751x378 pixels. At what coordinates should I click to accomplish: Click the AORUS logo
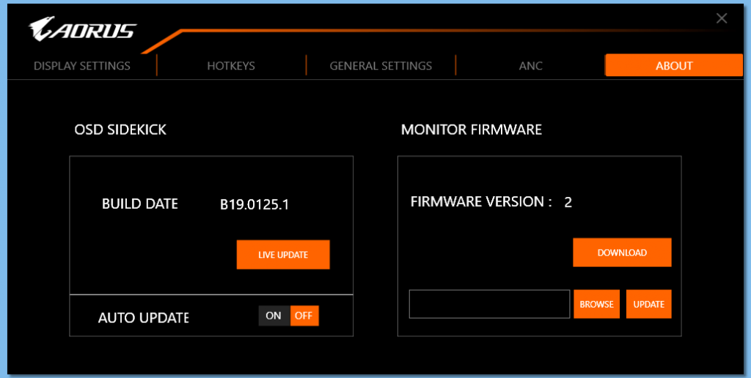click(x=82, y=30)
